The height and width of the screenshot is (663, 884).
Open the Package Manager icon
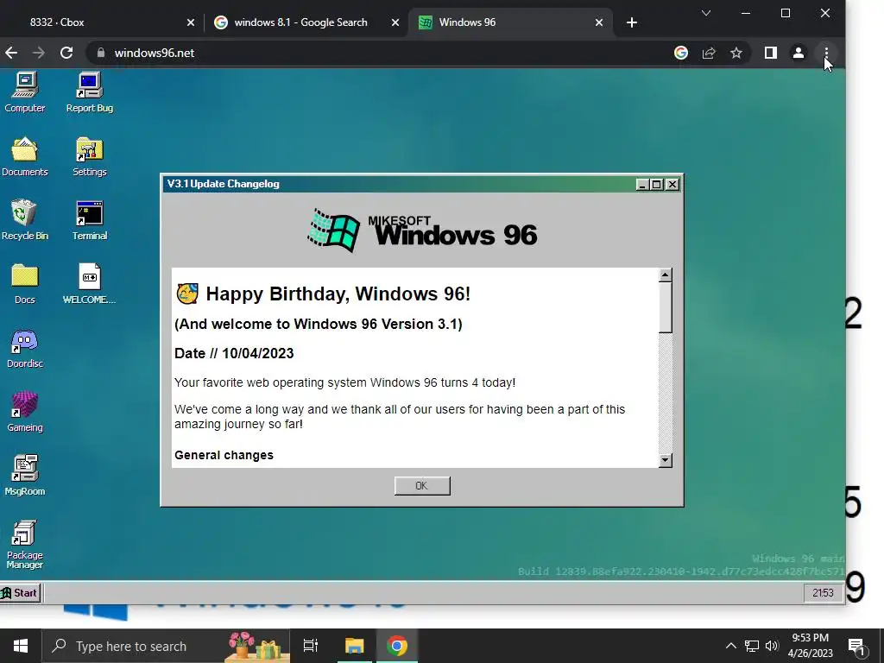(25, 544)
